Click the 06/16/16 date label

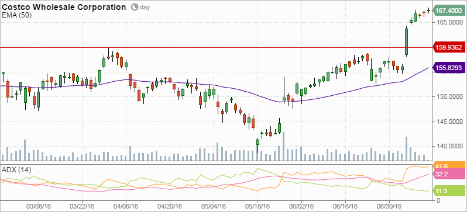coord(345,206)
